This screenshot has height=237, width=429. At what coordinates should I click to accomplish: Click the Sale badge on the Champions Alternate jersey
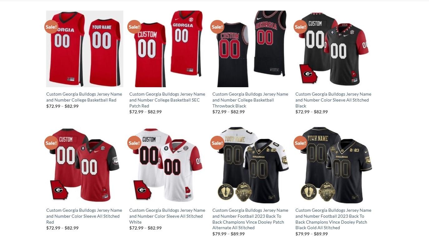coord(217,143)
